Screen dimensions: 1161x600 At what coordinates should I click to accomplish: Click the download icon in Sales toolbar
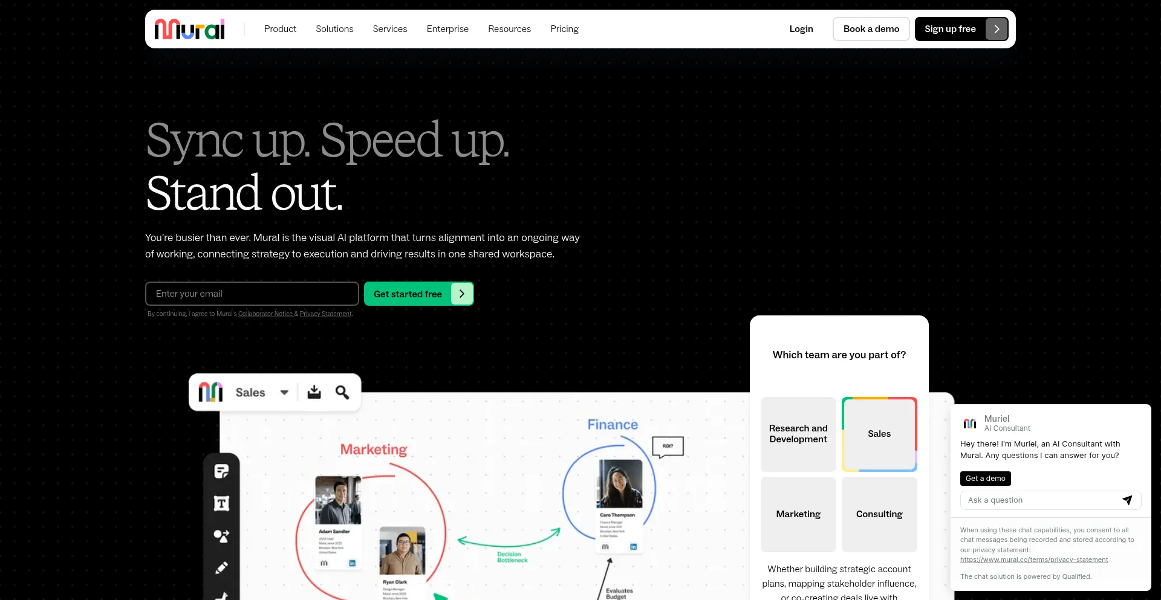(x=314, y=392)
